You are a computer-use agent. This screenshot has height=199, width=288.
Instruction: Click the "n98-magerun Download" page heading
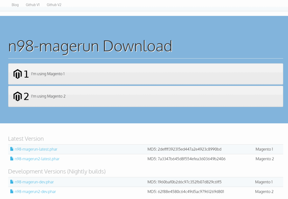(x=90, y=46)
